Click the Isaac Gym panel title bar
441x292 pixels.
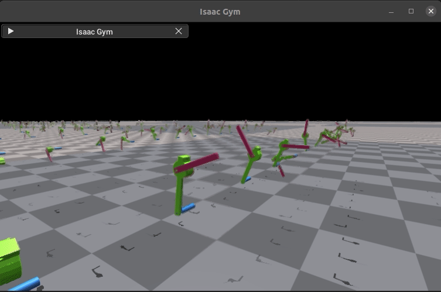click(x=95, y=31)
